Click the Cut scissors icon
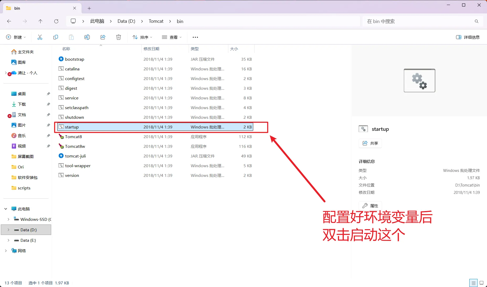 pos(40,37)
